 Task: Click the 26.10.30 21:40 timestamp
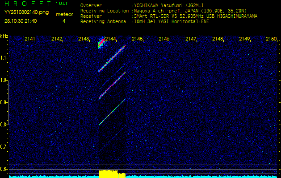[21, 21]
